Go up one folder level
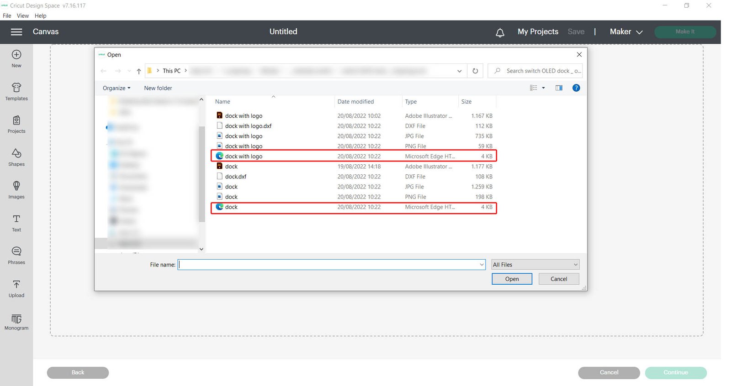The height and width of the screenshot is (386, 731). [139, 71]
